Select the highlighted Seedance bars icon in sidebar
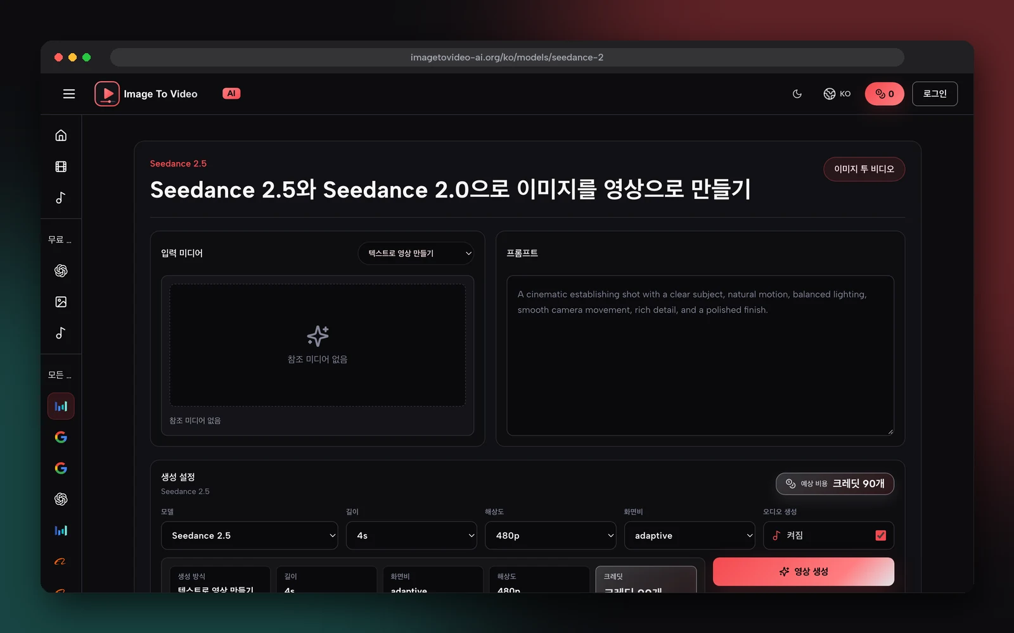 pyautogui.click(x=61, y=406)
